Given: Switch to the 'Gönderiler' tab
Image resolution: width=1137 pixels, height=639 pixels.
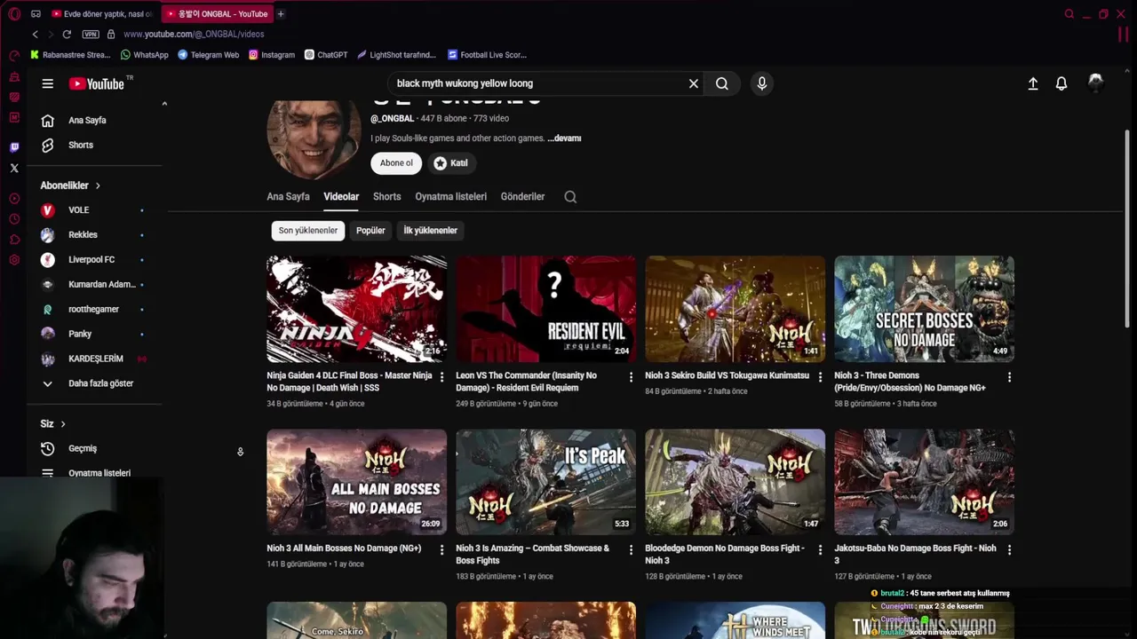Looking at the screenshot, I should pos(522,197).
